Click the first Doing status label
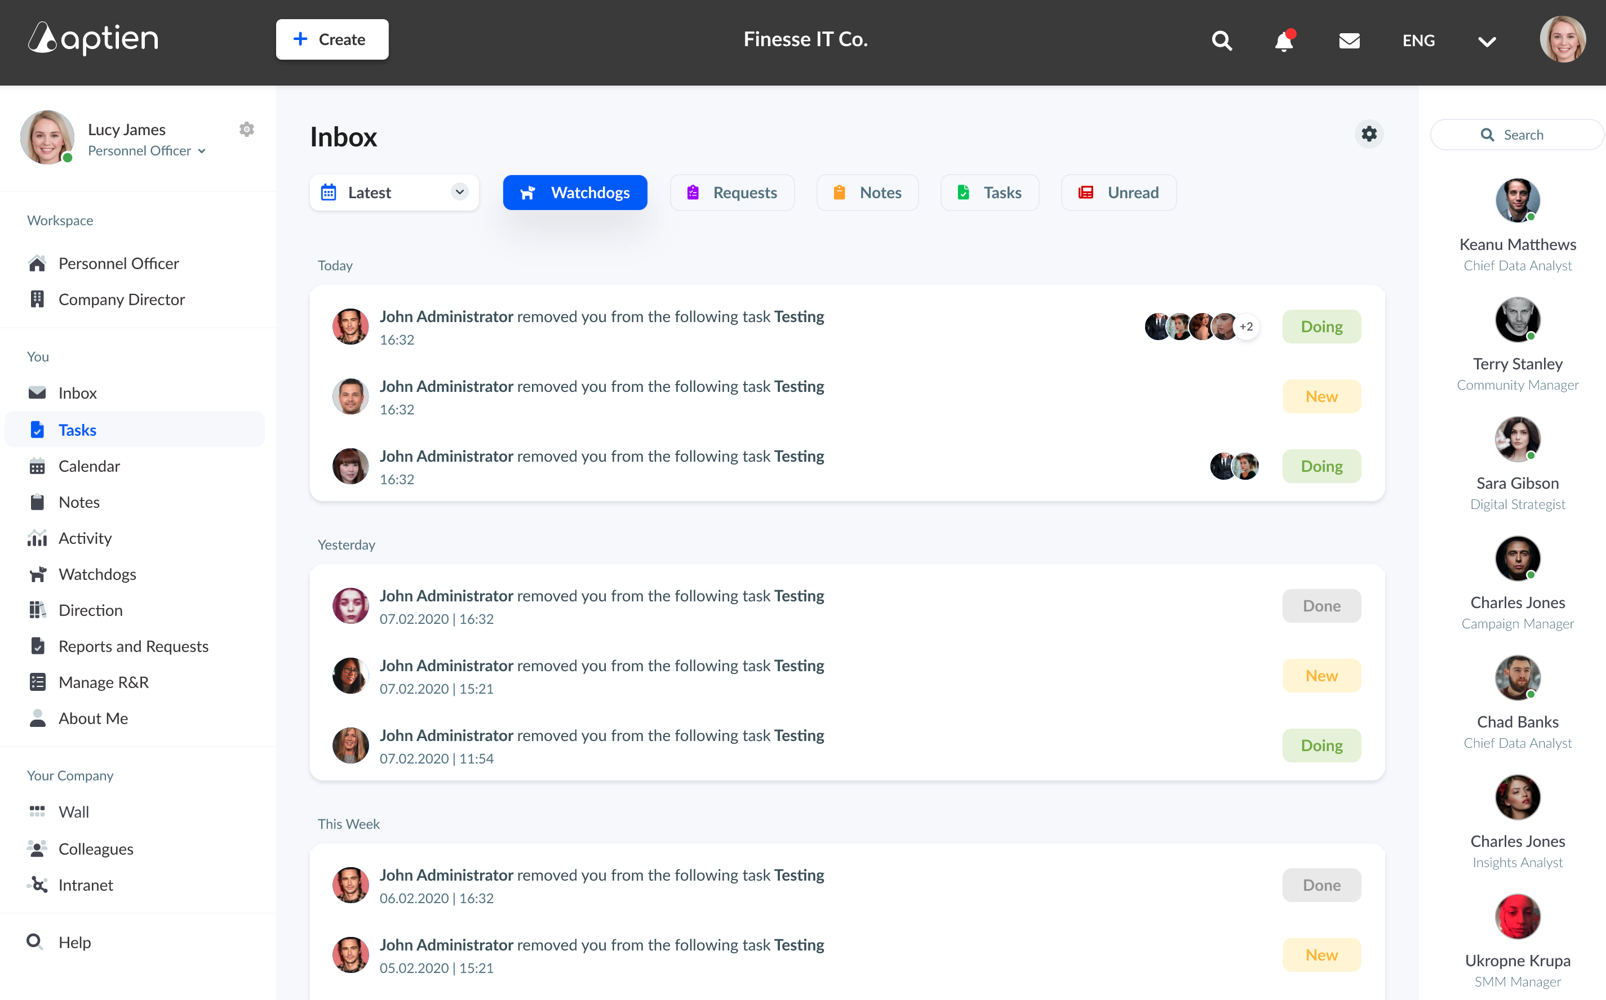This screenshot has height=1000, width=1606. [x=1321, y=327]
